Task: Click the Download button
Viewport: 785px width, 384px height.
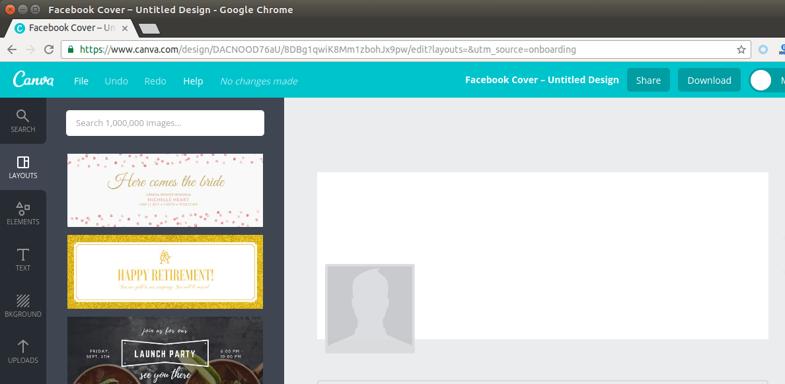Action: click(x=709, y=80)
